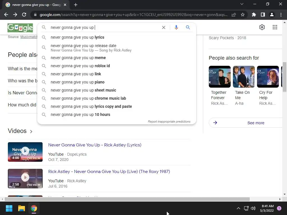Select the 'sheet music' suggestion
287x215 pixels.
pyautogui.click(x=117, y=90)
